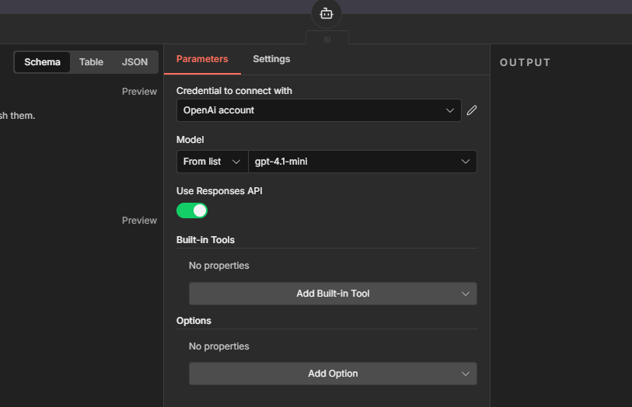Click the second Preview link near the toggle
This screenshot has height=407, width=632.
coord(139,221)
